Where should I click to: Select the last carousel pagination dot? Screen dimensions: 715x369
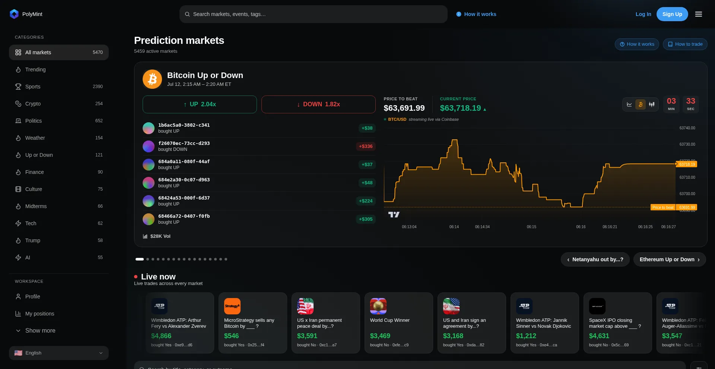(226, 259)
